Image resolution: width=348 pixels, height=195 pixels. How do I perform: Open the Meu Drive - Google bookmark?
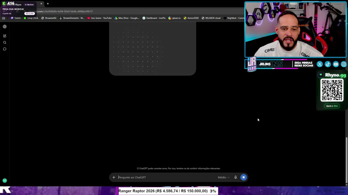127,18
